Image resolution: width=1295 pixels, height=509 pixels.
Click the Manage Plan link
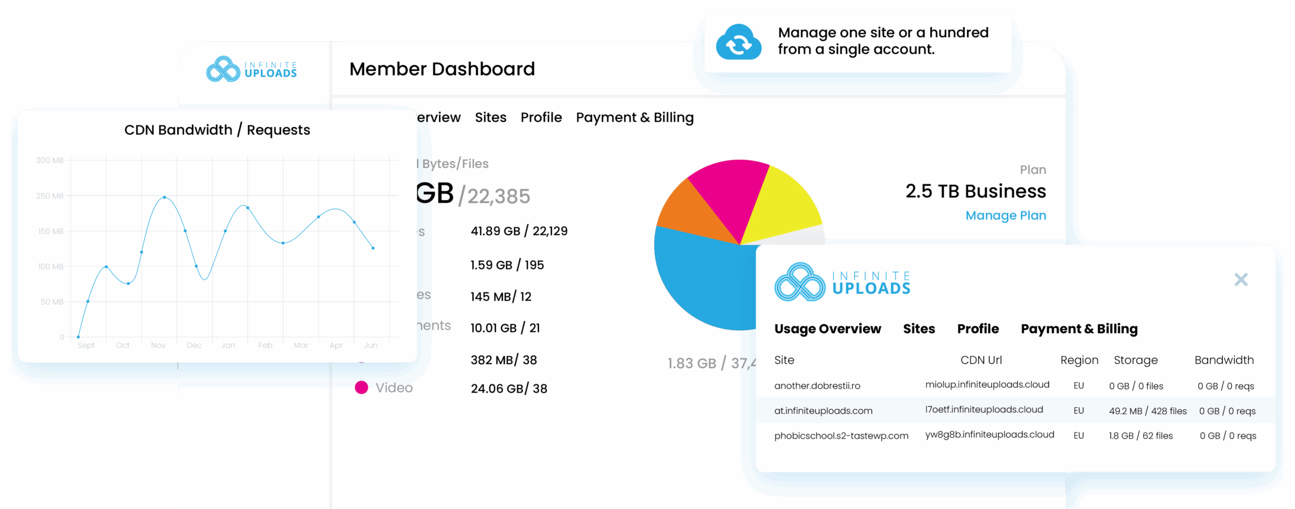click(1005, 216)
